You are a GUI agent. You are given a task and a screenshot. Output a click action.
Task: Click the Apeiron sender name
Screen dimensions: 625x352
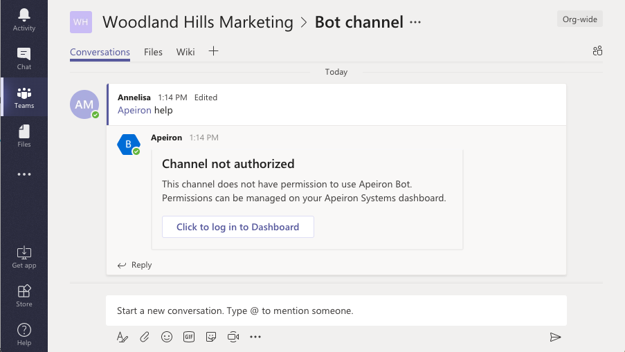pos(166,138)
